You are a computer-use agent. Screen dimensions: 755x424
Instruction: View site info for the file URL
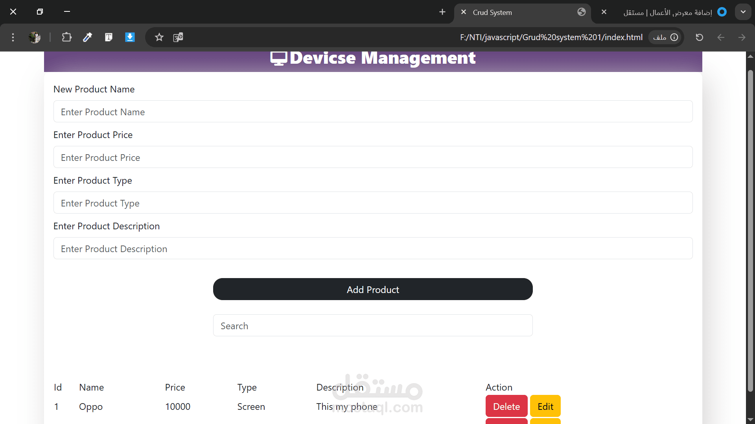pos(666,37)
